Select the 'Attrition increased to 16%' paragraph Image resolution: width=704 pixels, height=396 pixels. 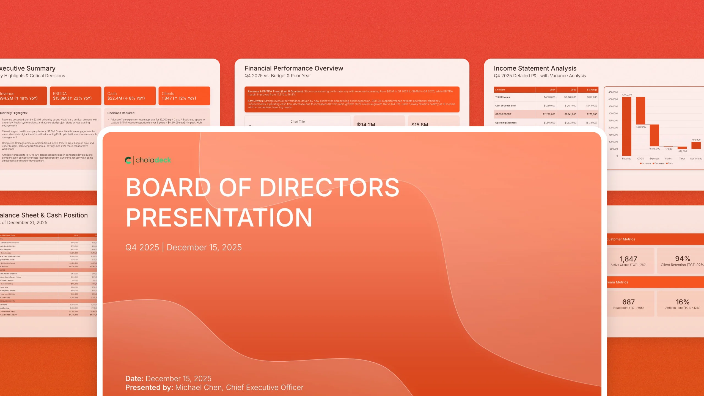coord(48,158)
